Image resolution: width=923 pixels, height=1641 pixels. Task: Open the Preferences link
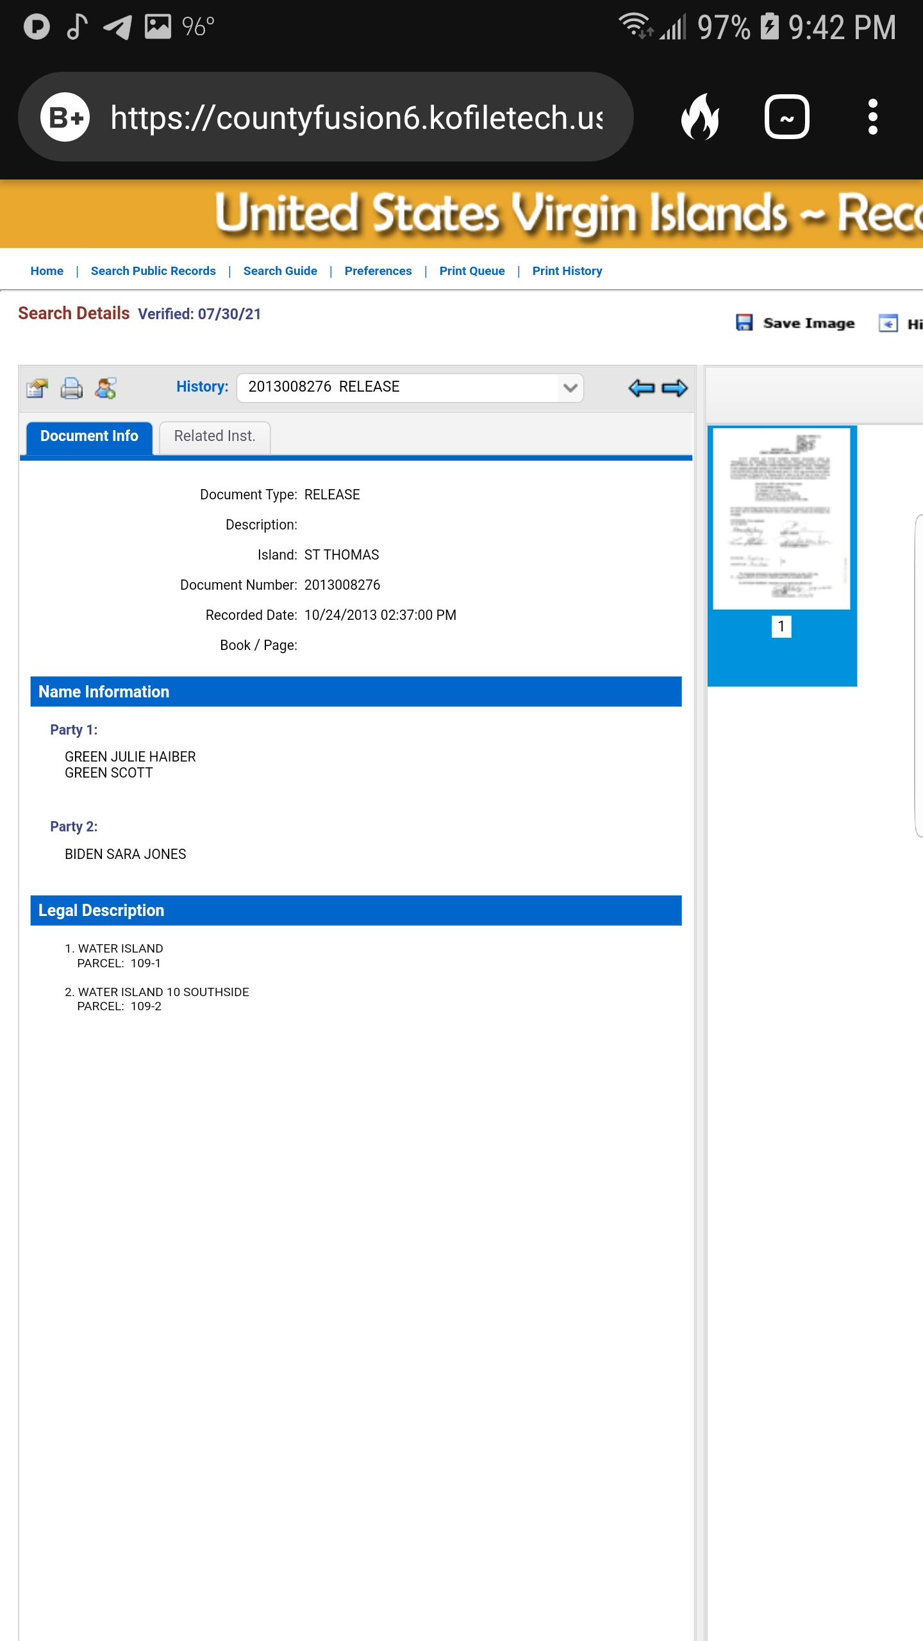(378, 271)
